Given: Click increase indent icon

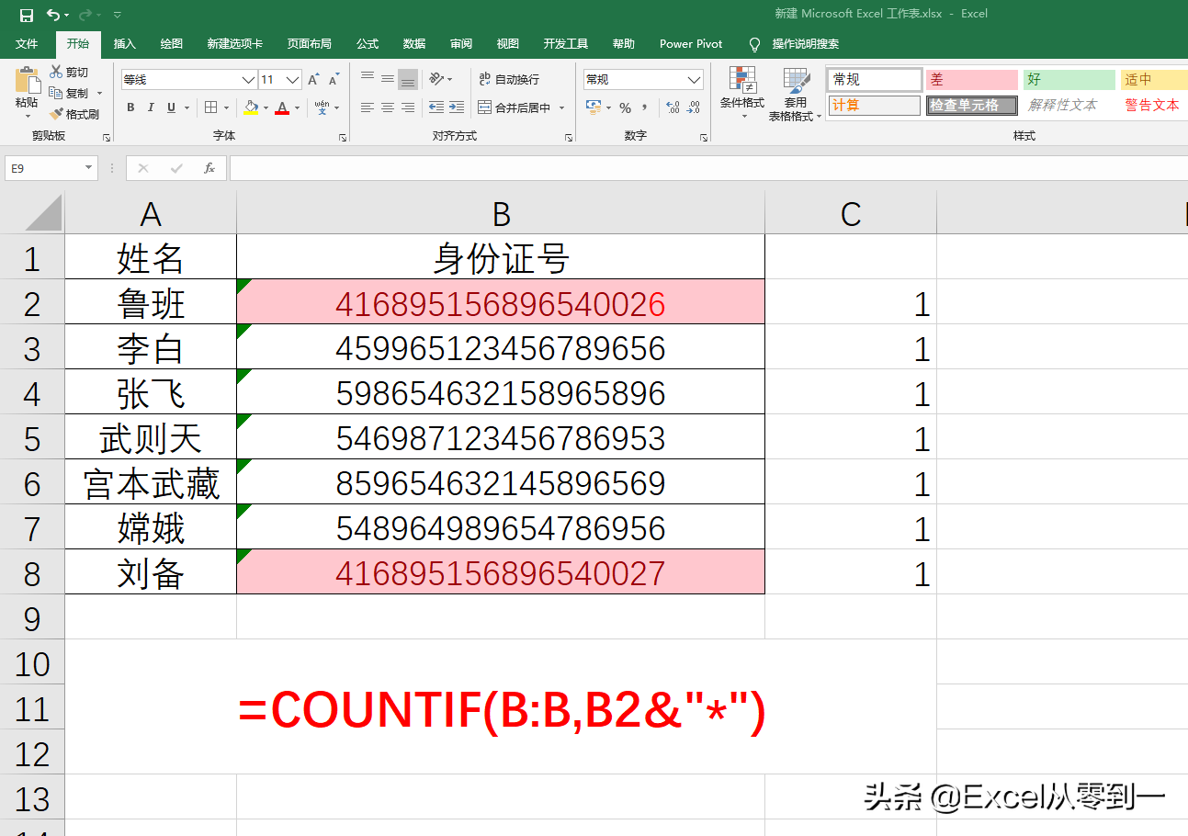Looking at the screenshot, I should (x=457, y=107).
